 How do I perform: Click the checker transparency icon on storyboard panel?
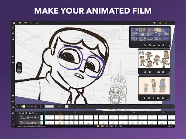tap(150, 45)
